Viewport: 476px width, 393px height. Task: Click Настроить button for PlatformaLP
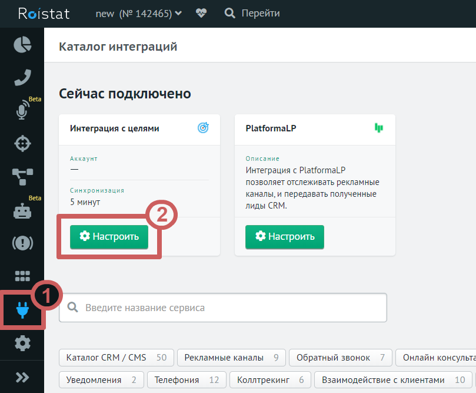(x=285, y=236)
